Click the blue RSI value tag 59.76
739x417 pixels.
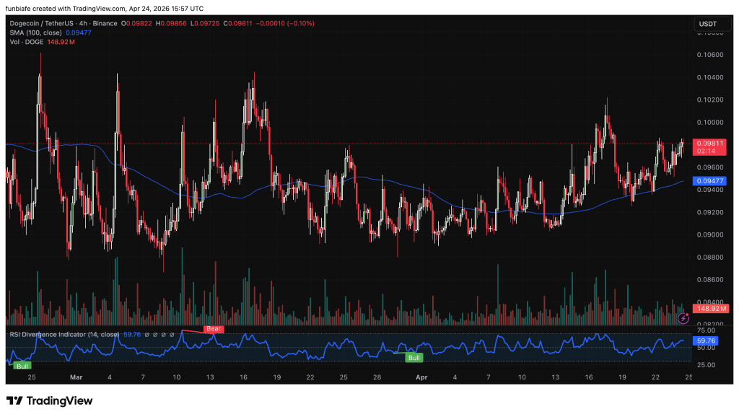704,341
